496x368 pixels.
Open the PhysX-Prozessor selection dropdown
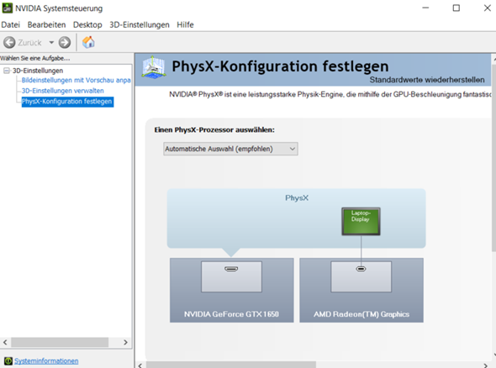pyautogui.click(x=230, y=149)
